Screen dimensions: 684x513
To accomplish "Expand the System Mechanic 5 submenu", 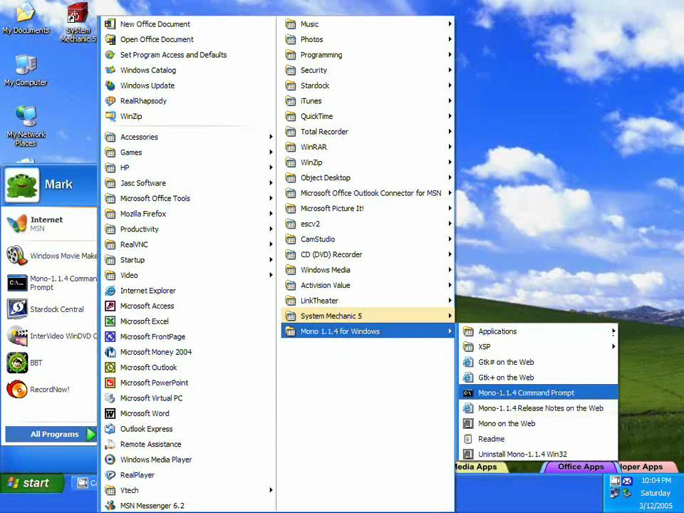I will pyautogui.click(x=368, y=316).
